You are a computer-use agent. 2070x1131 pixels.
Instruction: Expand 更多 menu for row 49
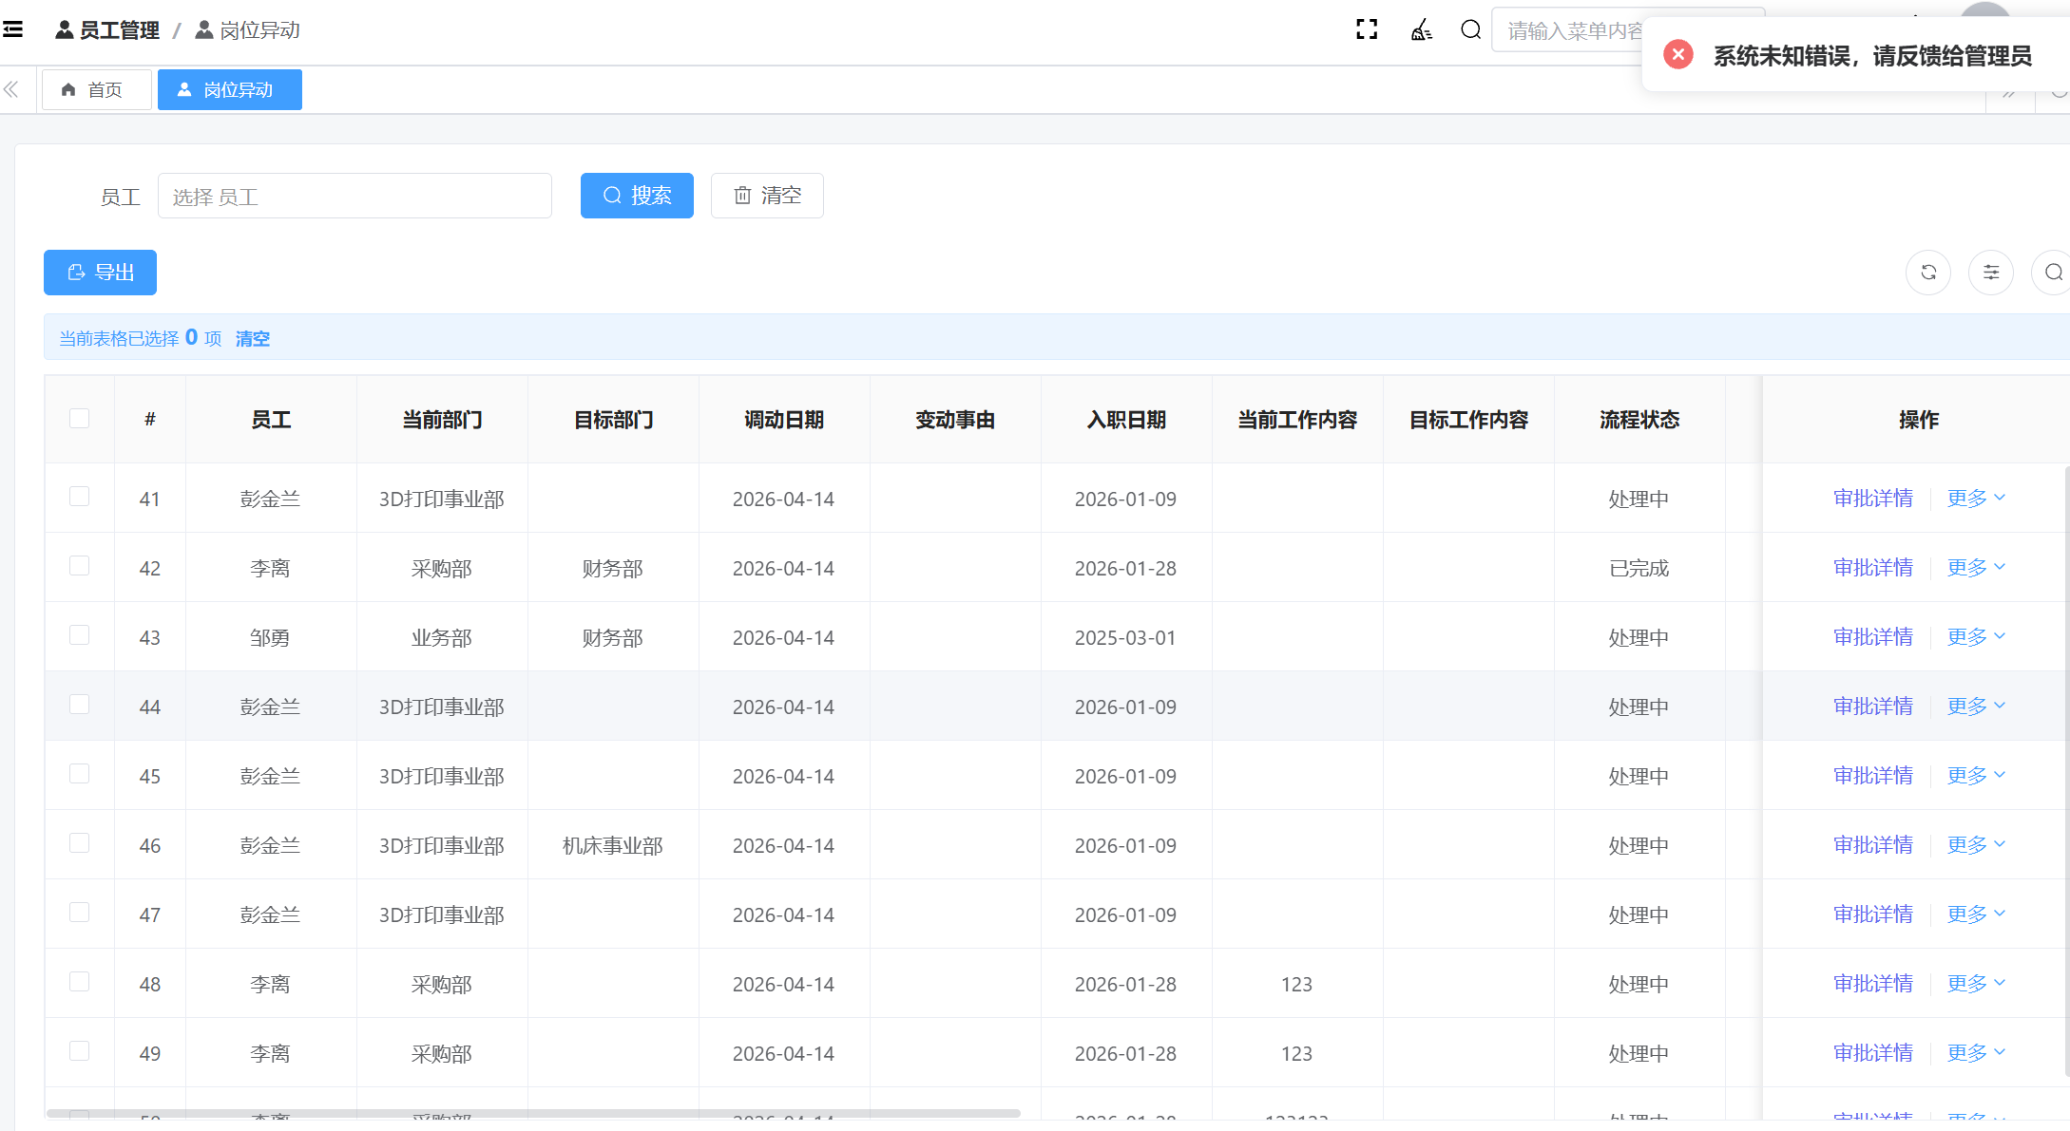pos(1976,1053)
